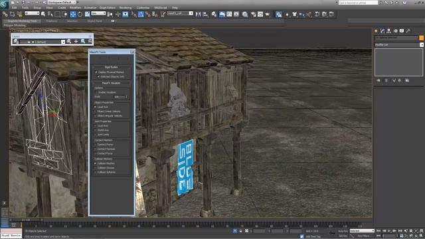The image size is (425, 239).
Task: Click the Unlink Selection tool
Action: [12, 14]
